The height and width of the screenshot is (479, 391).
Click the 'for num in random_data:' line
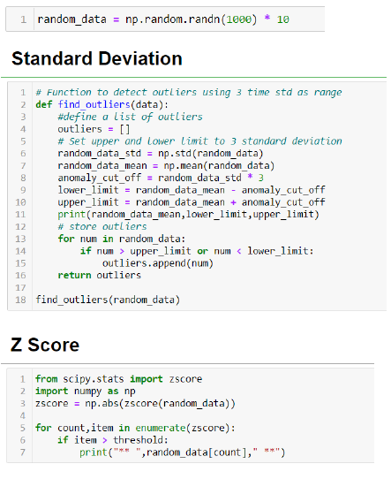pos(122,239)
